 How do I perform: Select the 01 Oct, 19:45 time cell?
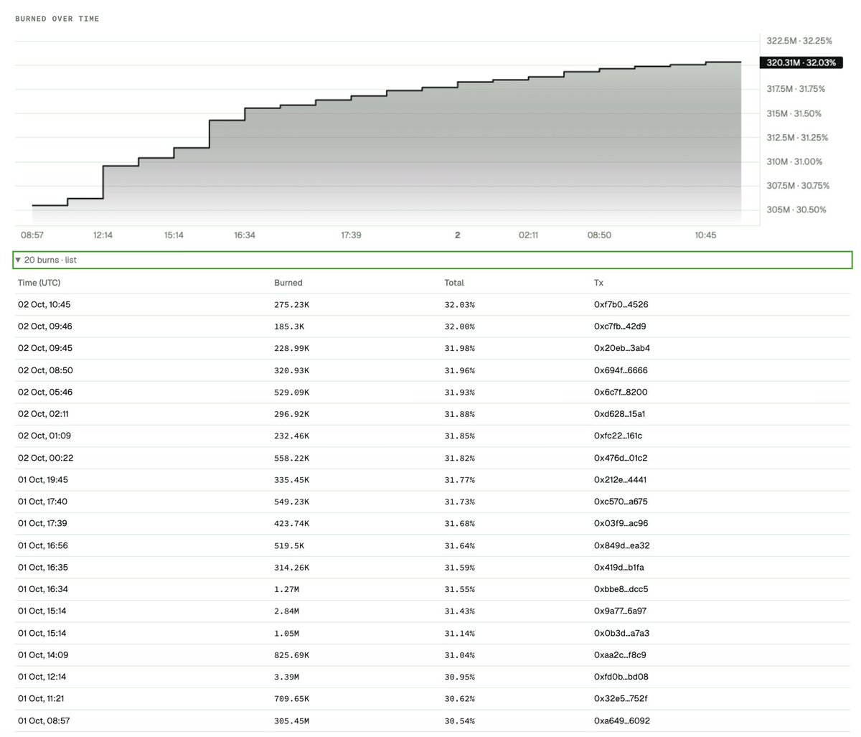(43, 479)
